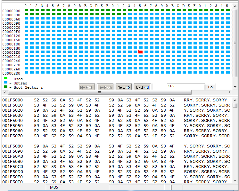Click left arrow of cluster map horizontal scrollbar

5,92
